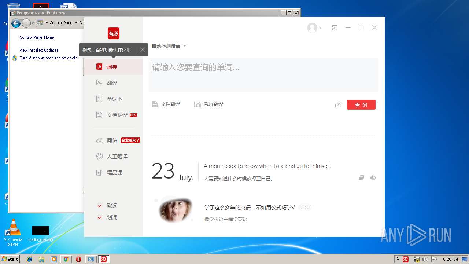Open navigation history dropdown in Control Panel
Screen dimensions: 469x264
click(x=33, y=23)
